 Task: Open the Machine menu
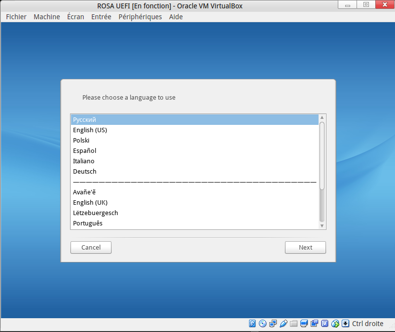coord(47,17)
